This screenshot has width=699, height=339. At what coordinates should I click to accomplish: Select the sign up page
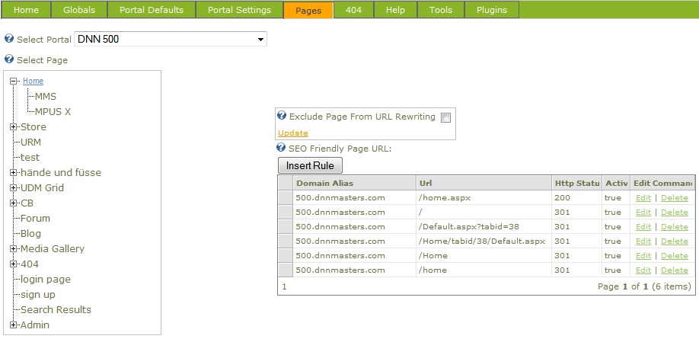click(38, 295)
